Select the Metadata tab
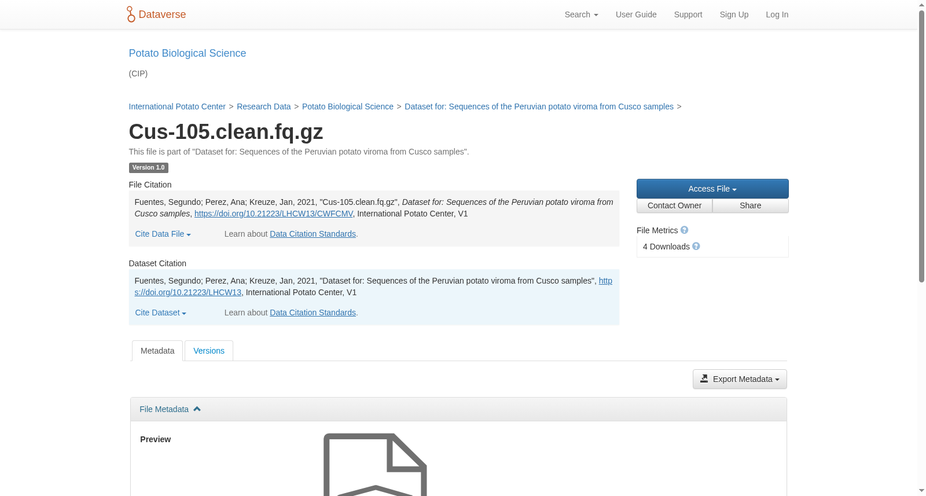Viewport: 926px width, 496px height. pyautogui.click(x=157, y=351)
